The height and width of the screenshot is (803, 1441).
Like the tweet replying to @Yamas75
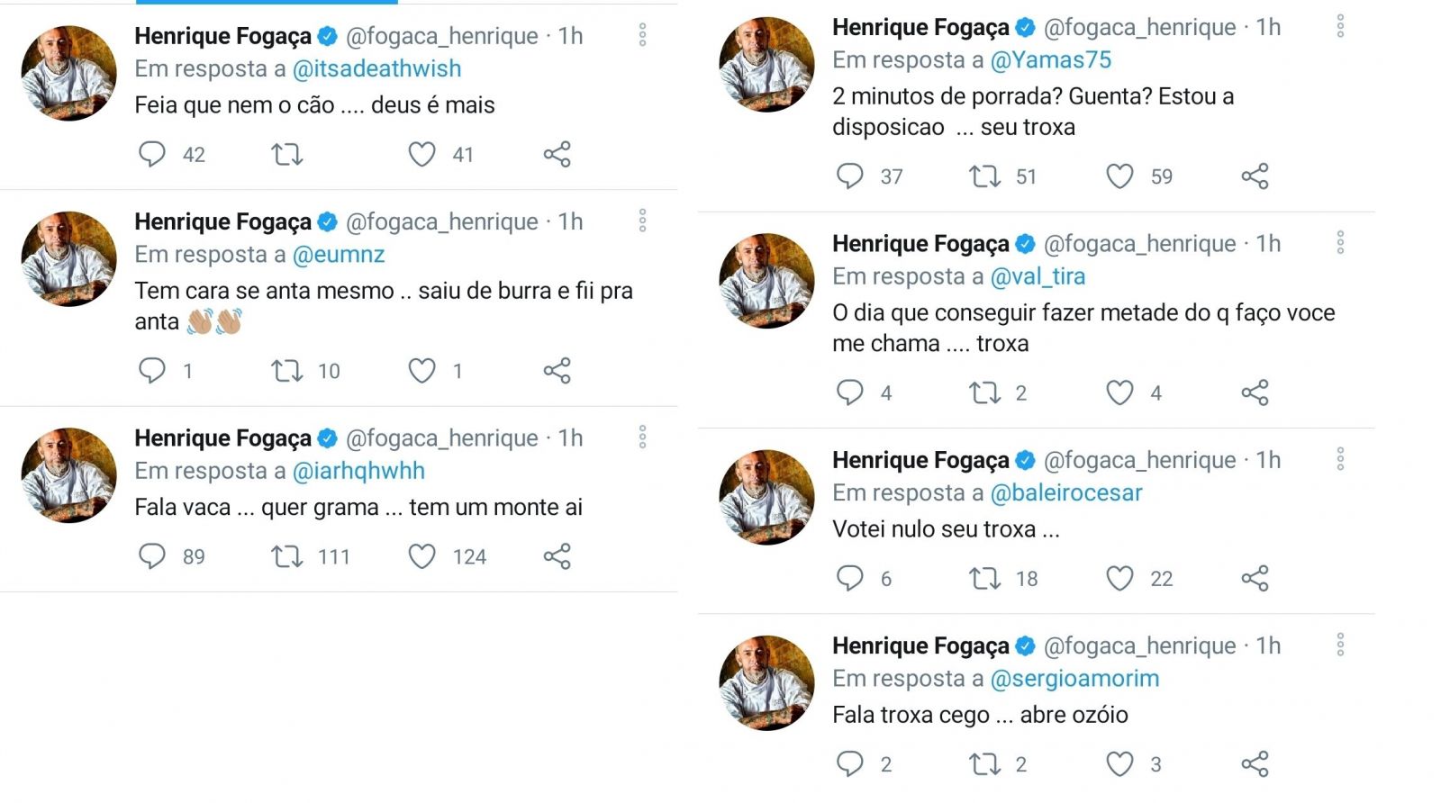pyautogui.click(x=1119, y=176)
